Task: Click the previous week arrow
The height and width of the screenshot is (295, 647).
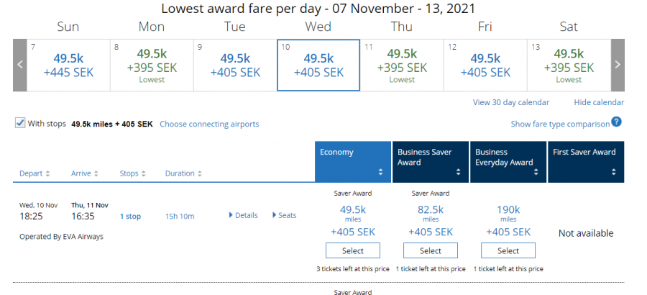Action: 20,65
